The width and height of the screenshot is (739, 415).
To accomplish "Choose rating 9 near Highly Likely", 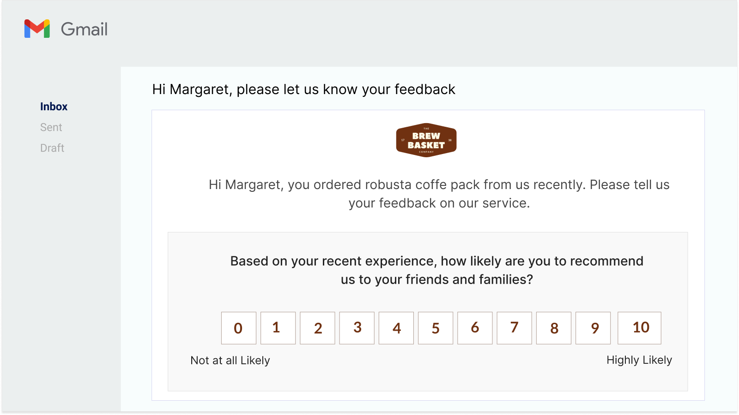I will coord(593,328).
